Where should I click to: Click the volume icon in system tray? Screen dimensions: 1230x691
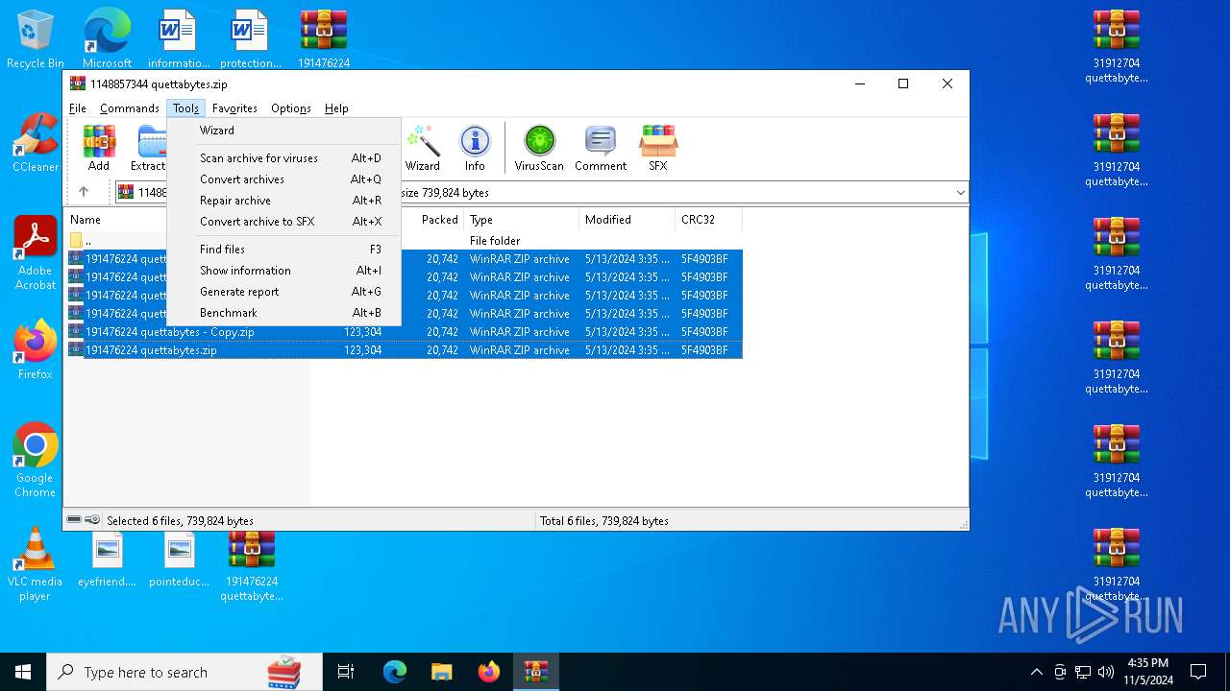coord(1106,672)
